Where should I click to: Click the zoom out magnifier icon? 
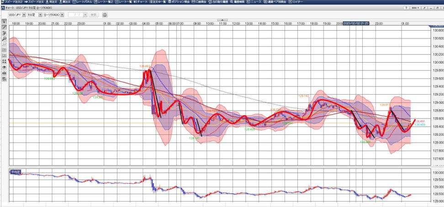4,44
